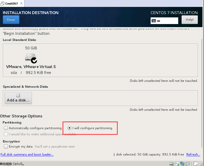Open the Help! button

189,20
